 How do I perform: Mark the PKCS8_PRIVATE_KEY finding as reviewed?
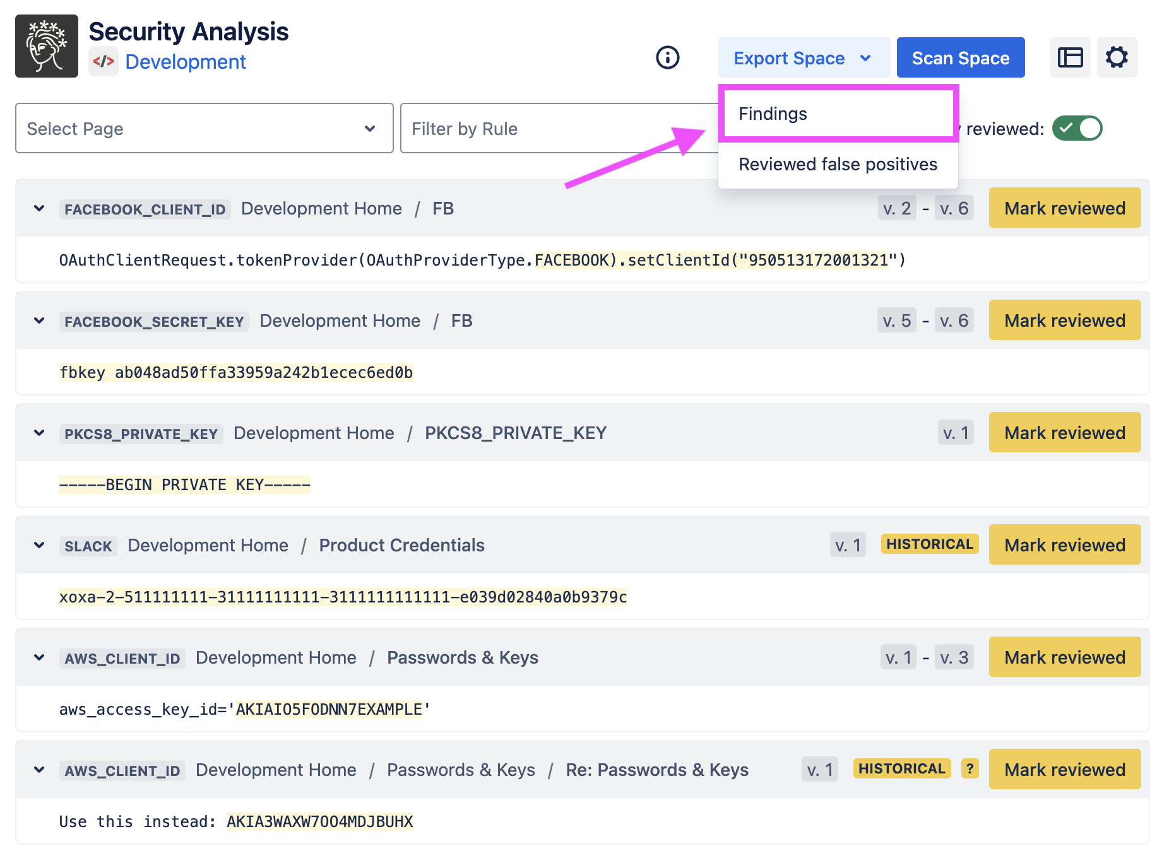1064,433
